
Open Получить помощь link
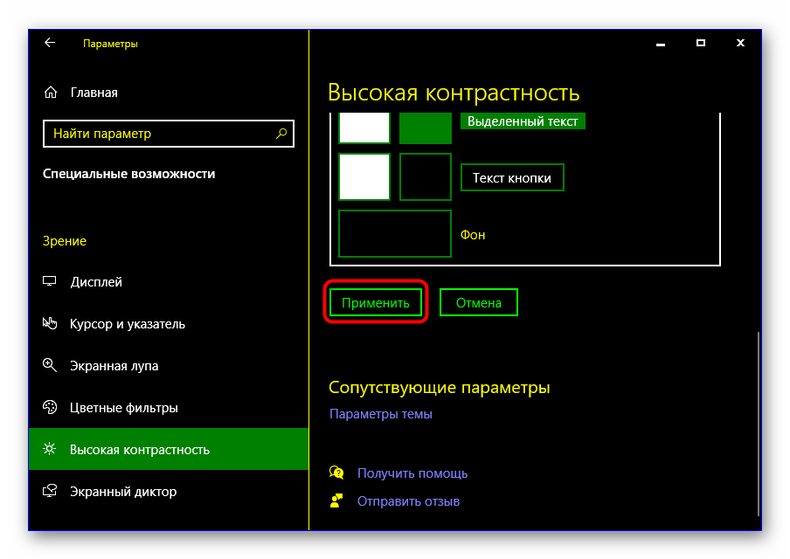pos(412,473)
